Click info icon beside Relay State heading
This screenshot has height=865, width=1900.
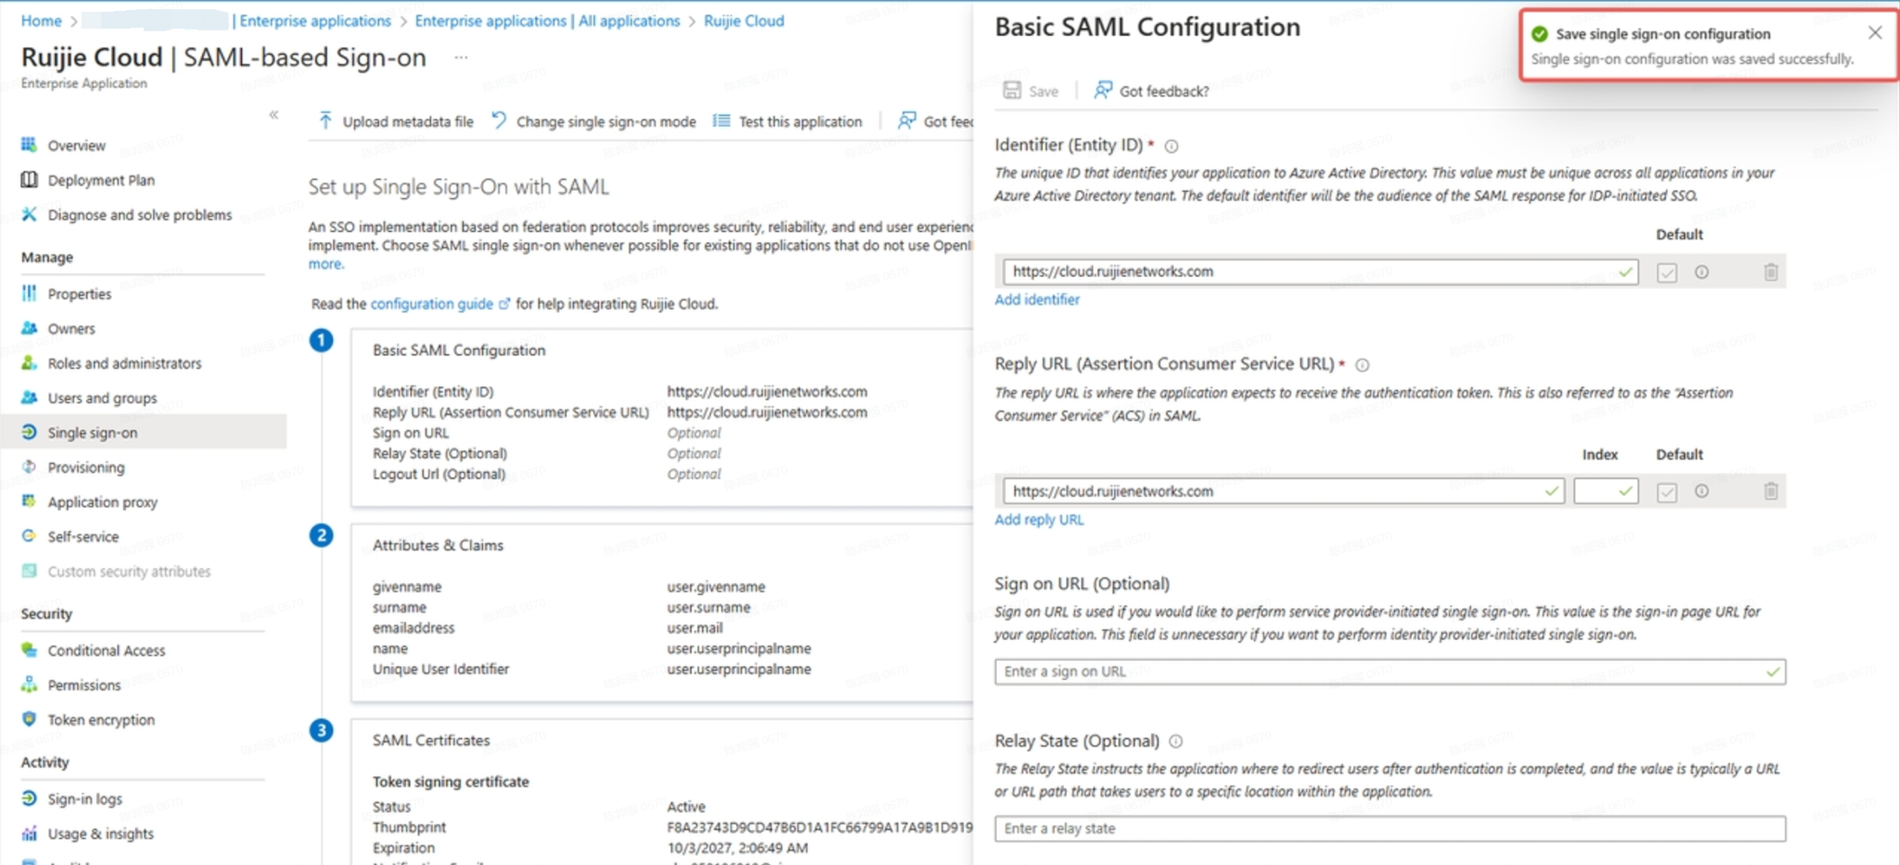[1176, 741]
